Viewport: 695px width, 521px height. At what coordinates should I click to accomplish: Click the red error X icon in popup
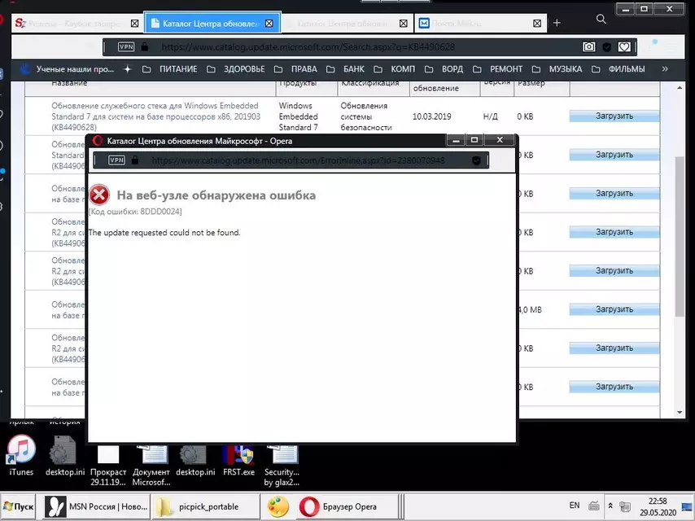pyautogui.click(x=99, y=195)
